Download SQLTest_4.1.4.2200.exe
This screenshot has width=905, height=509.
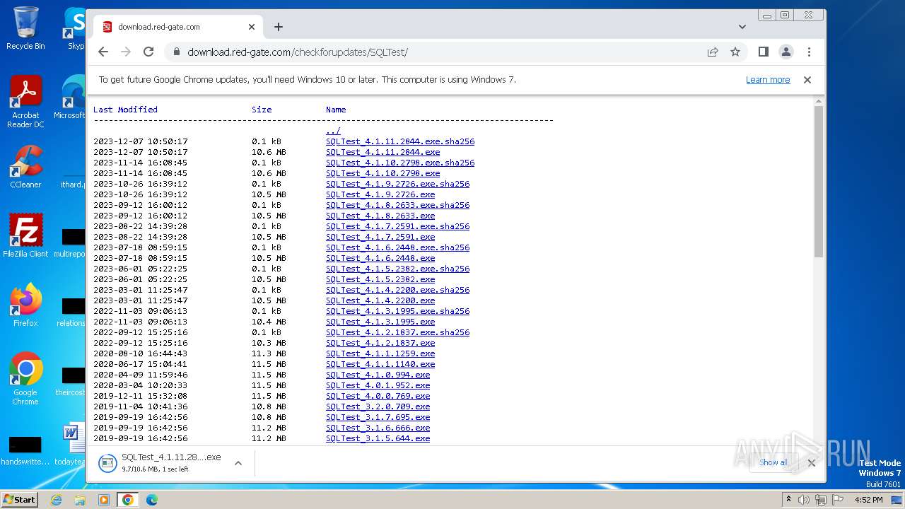[380, 300]
